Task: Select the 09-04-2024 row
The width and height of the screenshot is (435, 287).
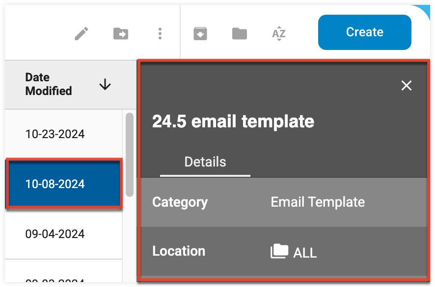Action: (63, 234)
